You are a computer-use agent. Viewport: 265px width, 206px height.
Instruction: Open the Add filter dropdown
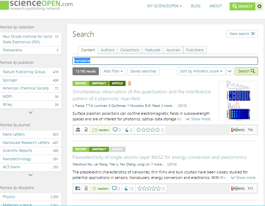pyautogui.click(x=113, y=71)
